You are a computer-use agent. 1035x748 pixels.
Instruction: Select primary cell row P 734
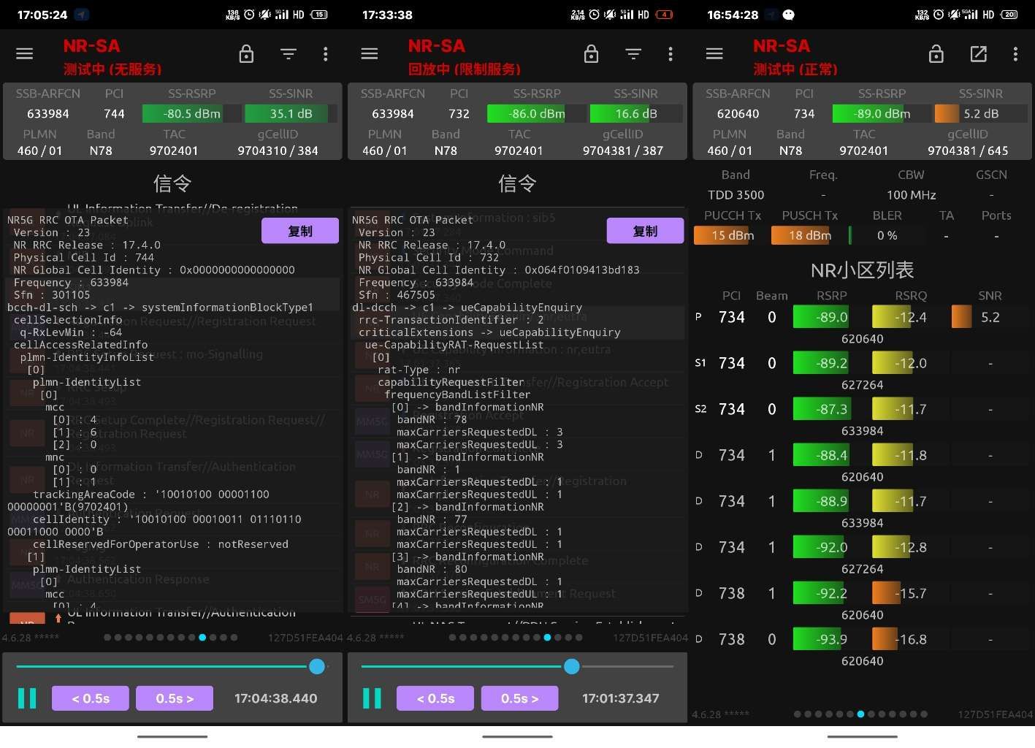point(862,325)
